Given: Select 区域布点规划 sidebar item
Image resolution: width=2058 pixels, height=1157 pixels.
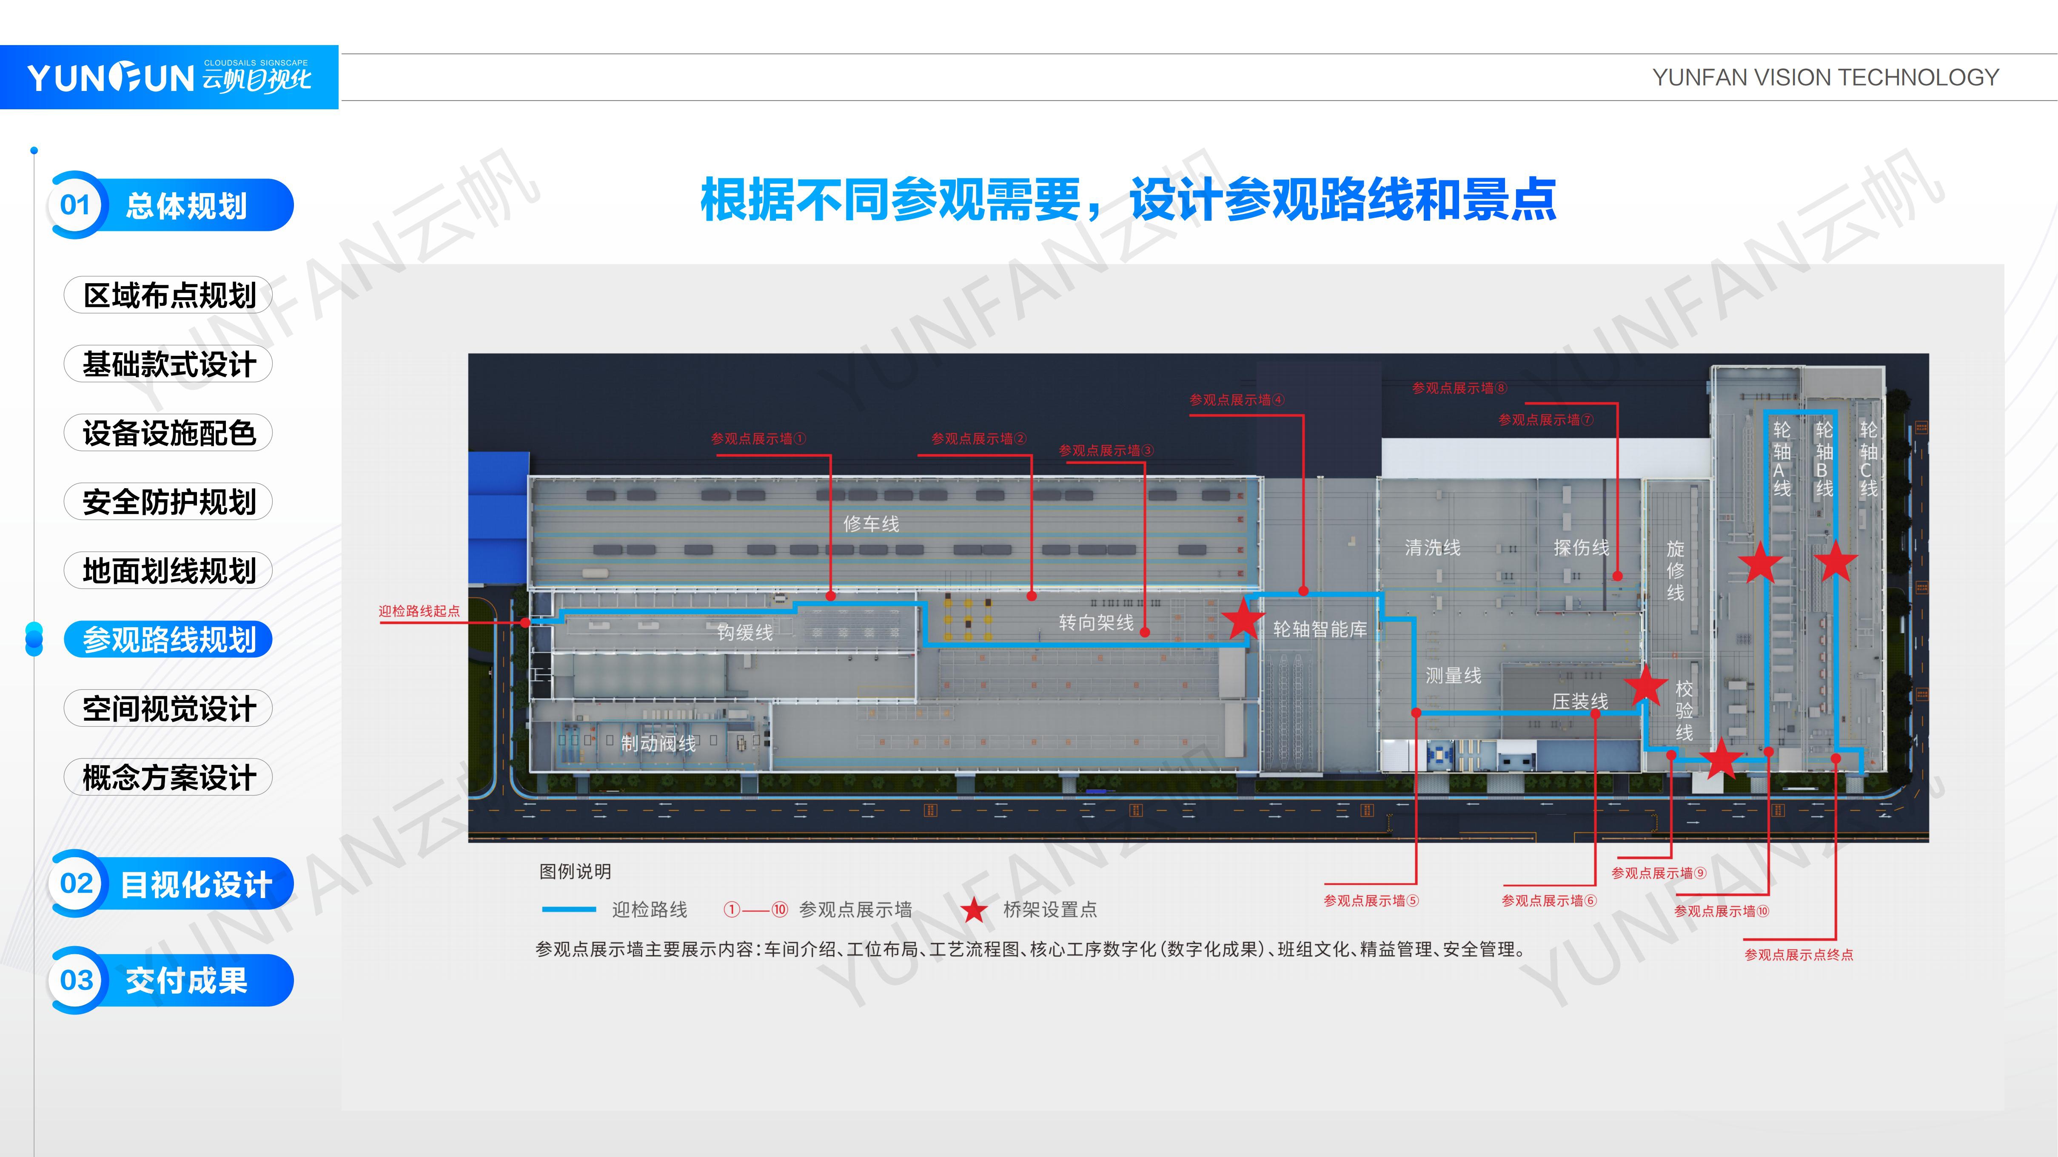Looking at the screenshot, I should [168, 296].
